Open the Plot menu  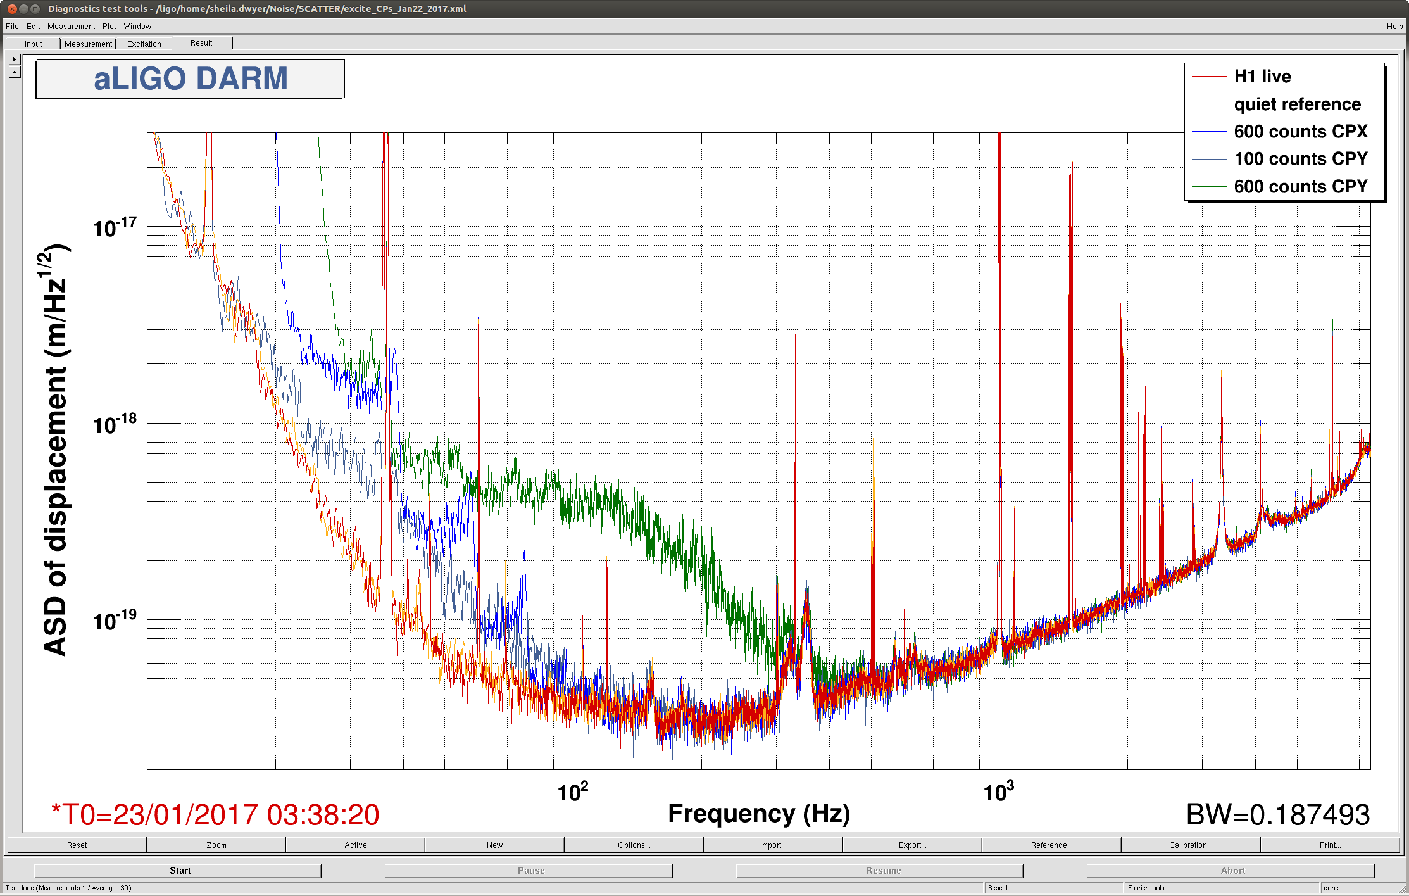click(110, 27)
